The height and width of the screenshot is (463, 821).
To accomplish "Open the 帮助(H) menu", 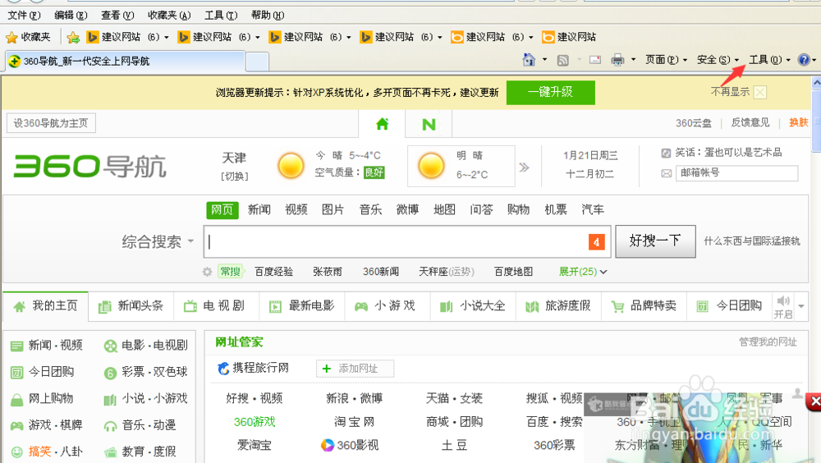I will tap(268, 16).
